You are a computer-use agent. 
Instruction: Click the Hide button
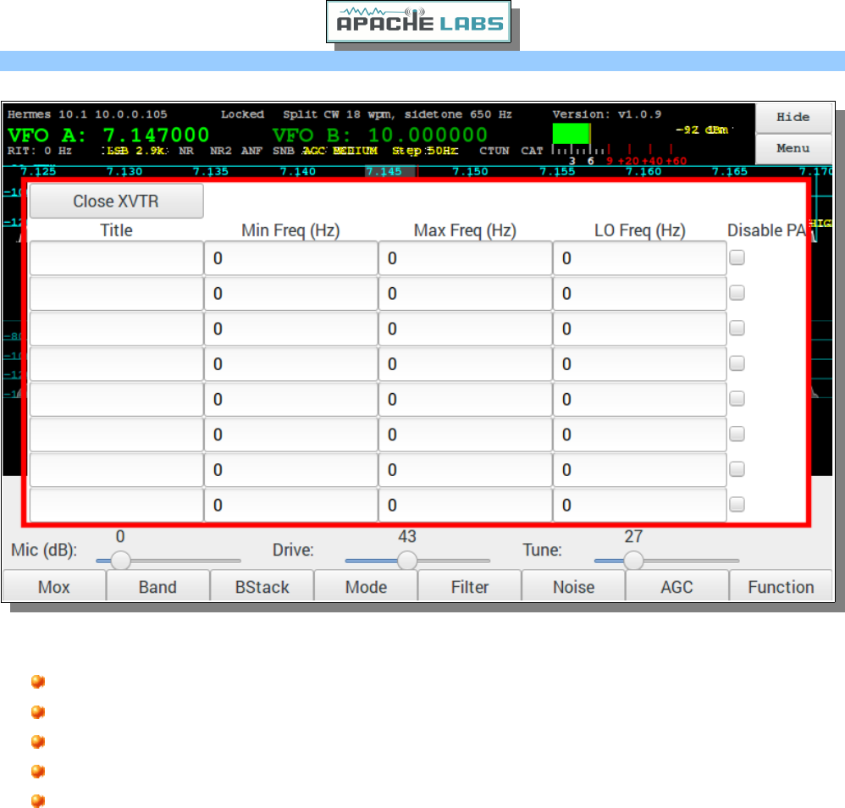coord(793,118)
